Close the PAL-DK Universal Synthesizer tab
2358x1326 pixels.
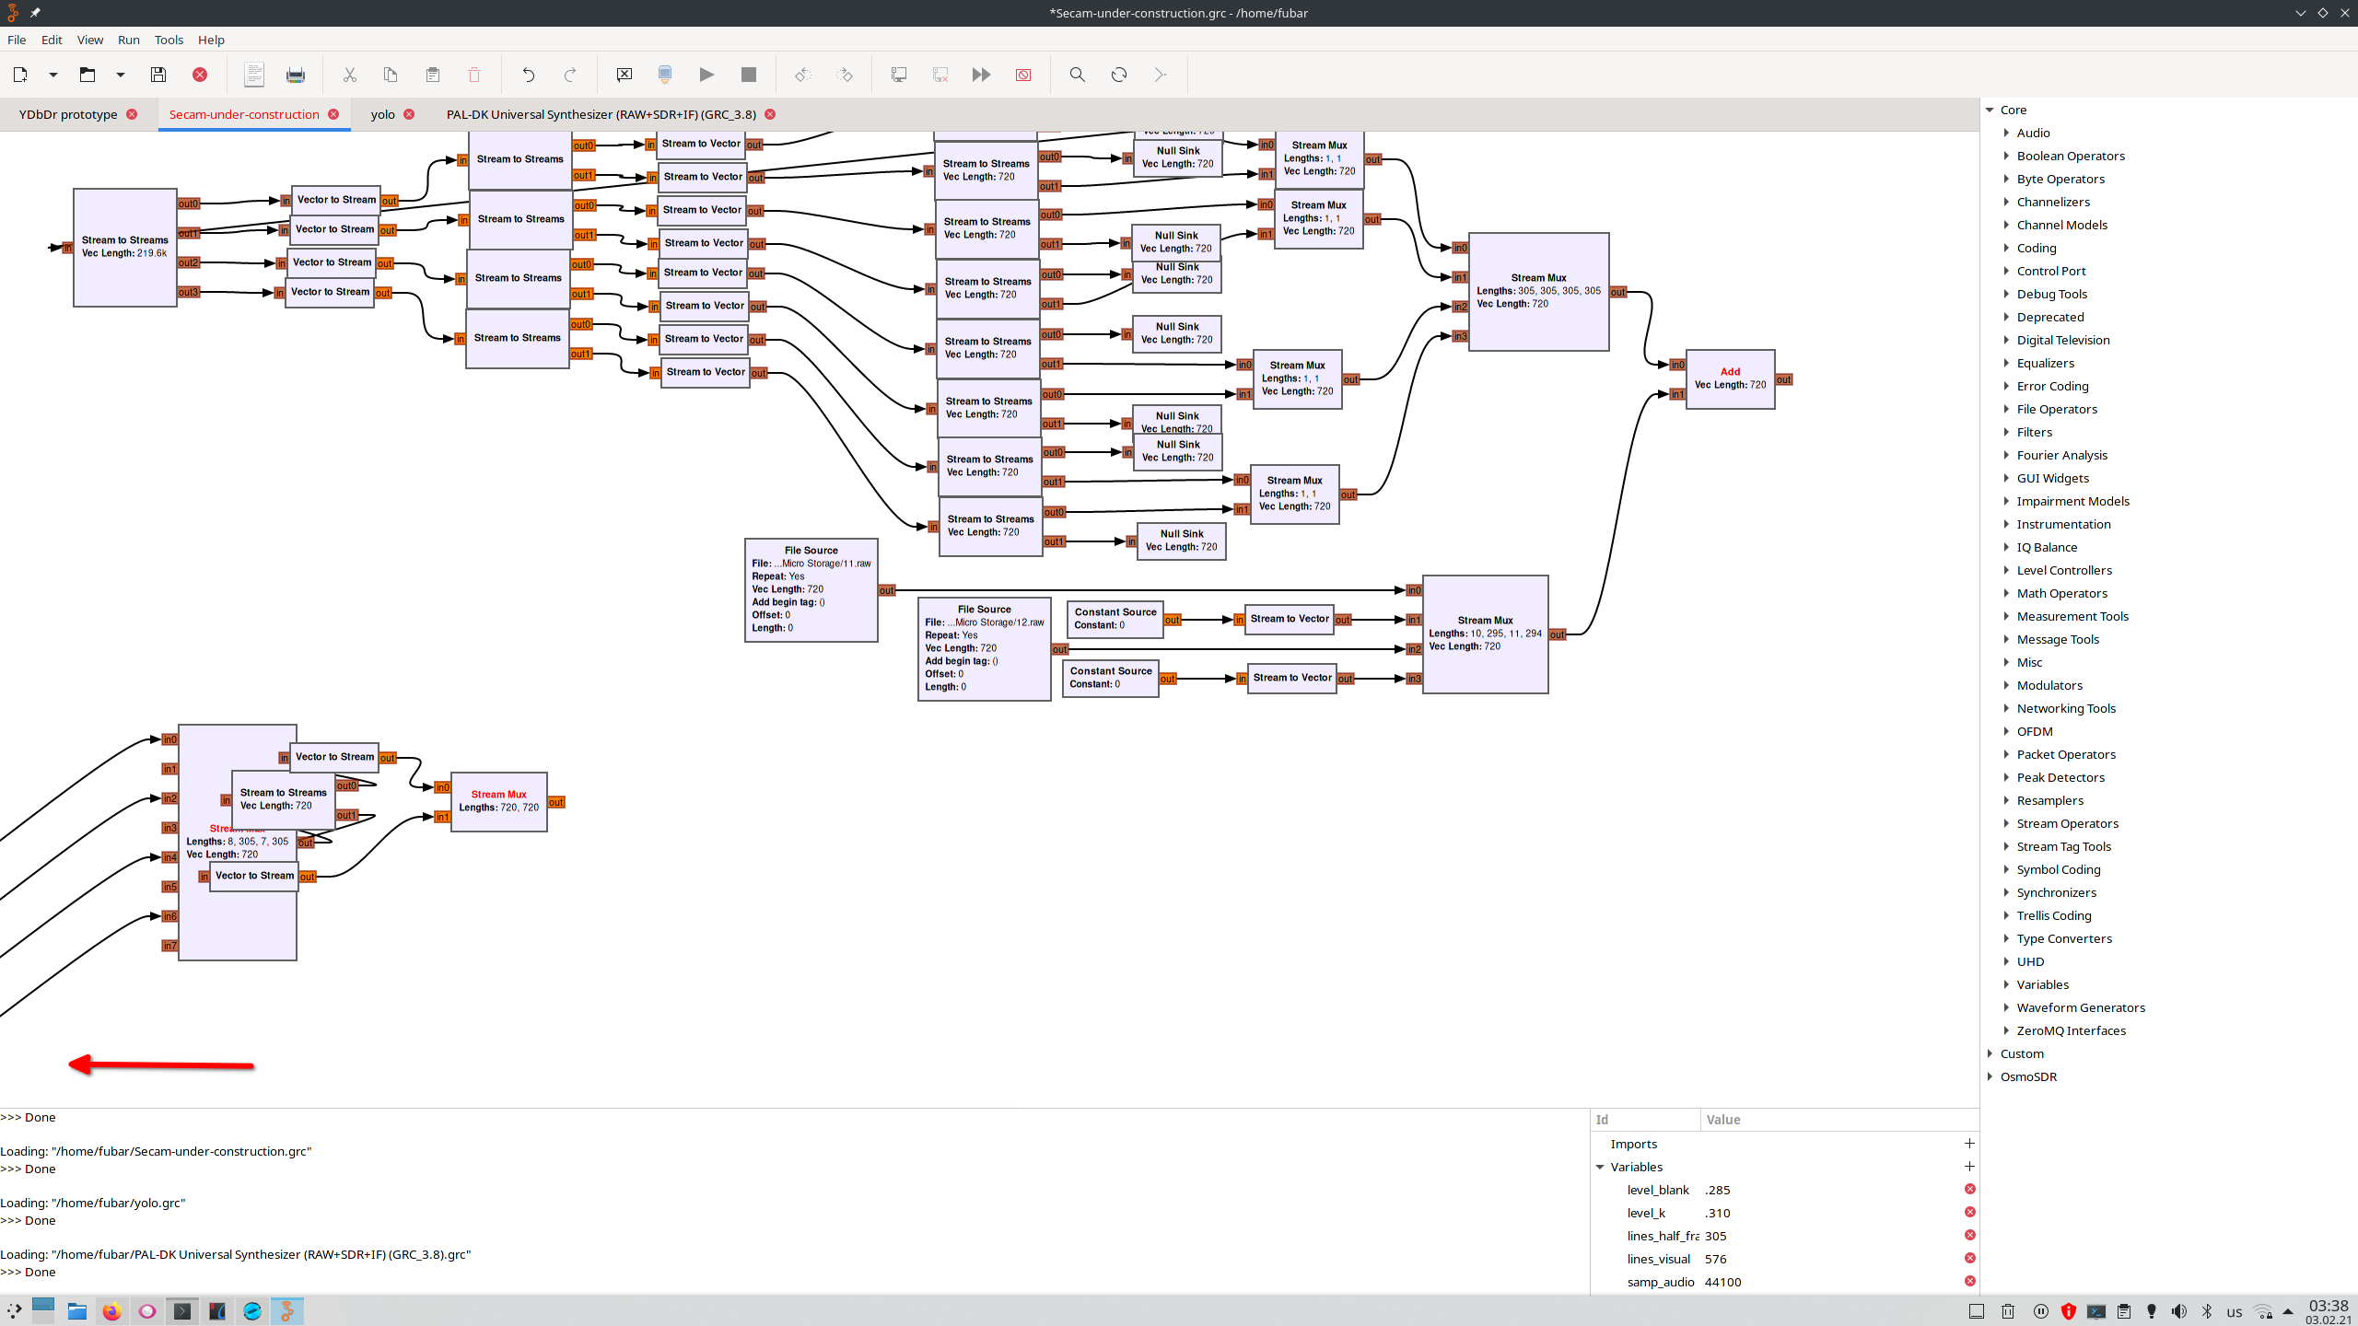[770, 114]
